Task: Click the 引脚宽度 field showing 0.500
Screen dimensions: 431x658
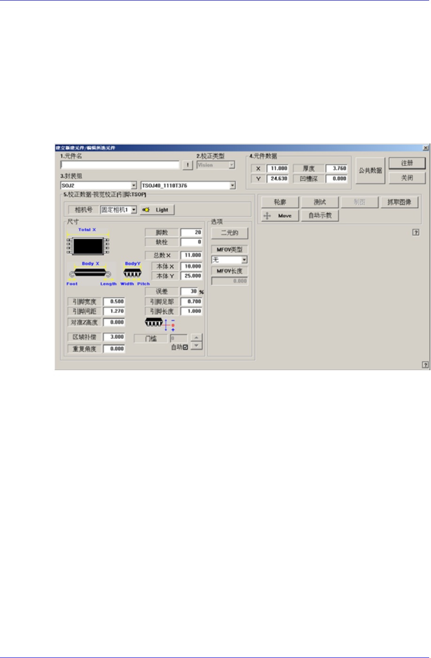Action: pyautogui.click(x=114, y=301)
